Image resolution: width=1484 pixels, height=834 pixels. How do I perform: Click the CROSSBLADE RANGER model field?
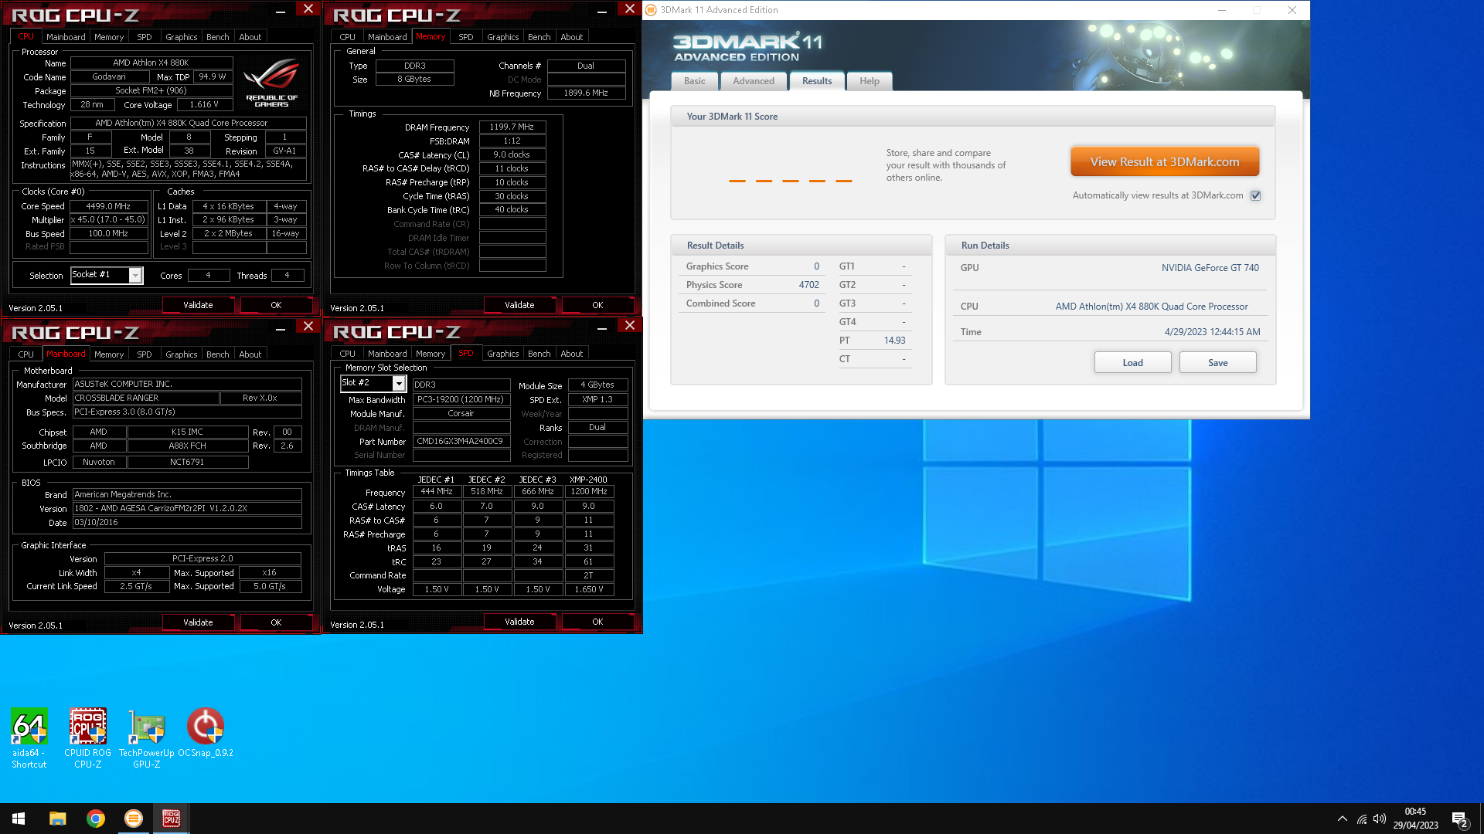point(146,398)
